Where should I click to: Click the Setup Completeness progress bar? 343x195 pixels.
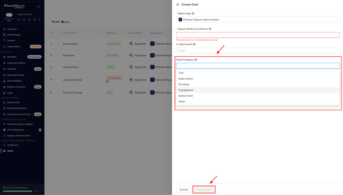coord(17,192)
